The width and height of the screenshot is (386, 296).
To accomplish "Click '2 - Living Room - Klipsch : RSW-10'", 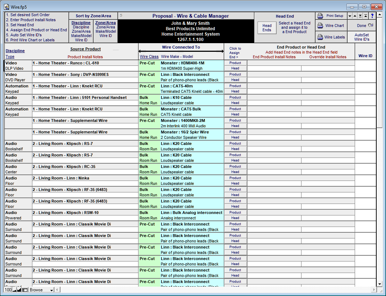I will pos(65,213).
